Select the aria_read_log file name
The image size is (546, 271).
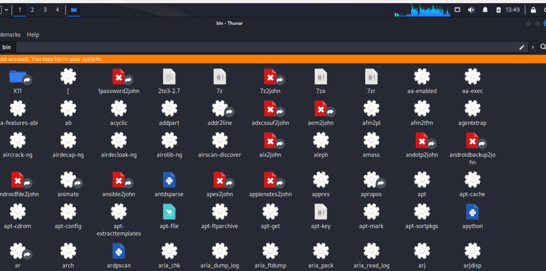[x=371, y=266]
